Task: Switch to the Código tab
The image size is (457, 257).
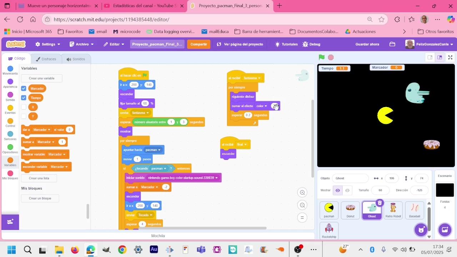Action: [17, 59]
